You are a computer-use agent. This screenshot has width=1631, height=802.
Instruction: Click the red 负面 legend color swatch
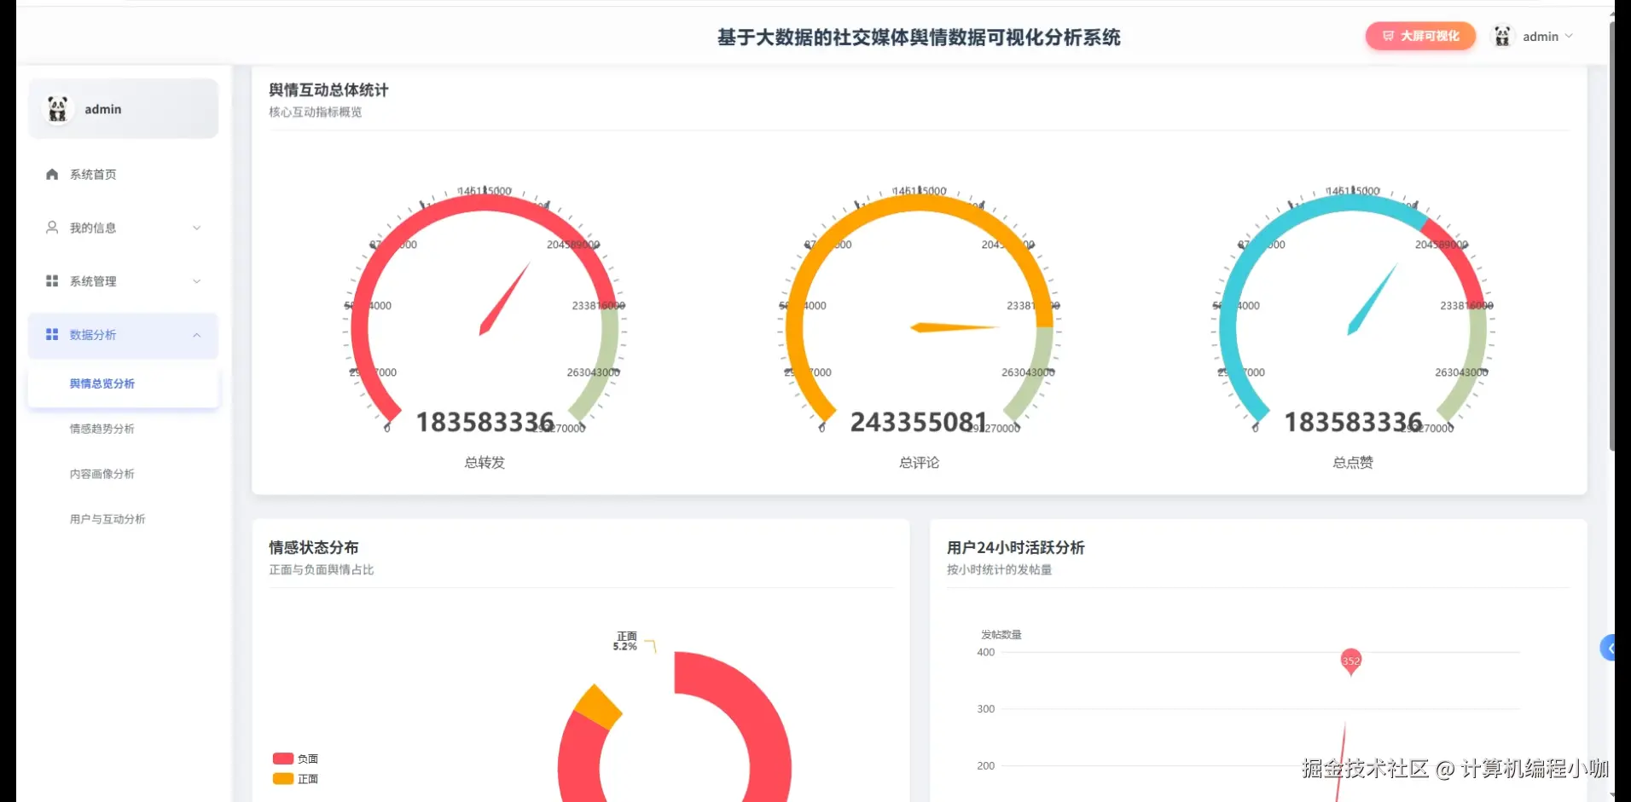[x=283, y=759]
